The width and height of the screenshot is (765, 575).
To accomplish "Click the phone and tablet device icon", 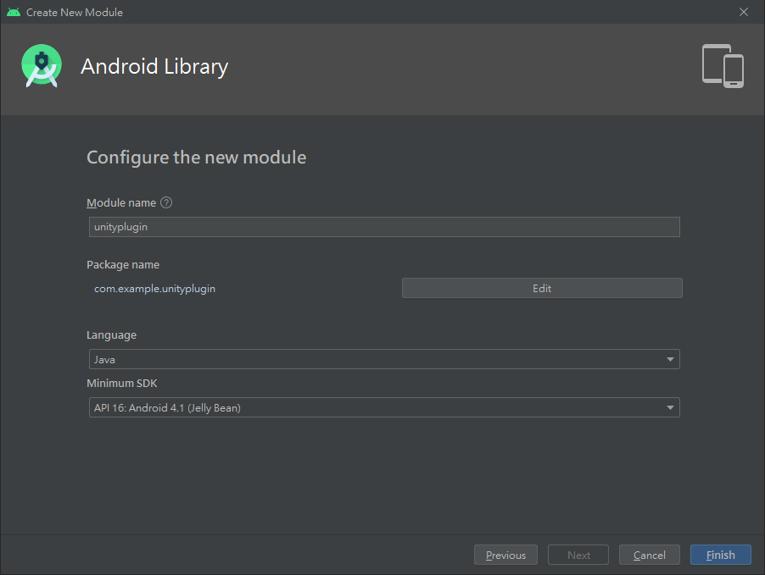I will (723, 66).
